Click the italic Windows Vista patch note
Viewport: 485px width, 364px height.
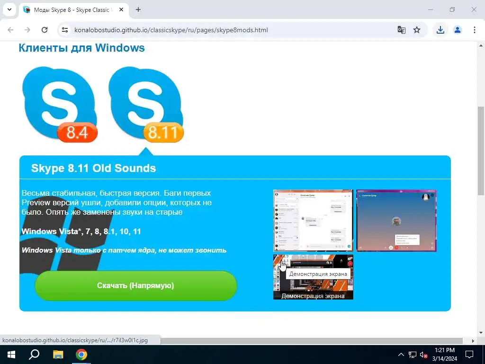124,250
